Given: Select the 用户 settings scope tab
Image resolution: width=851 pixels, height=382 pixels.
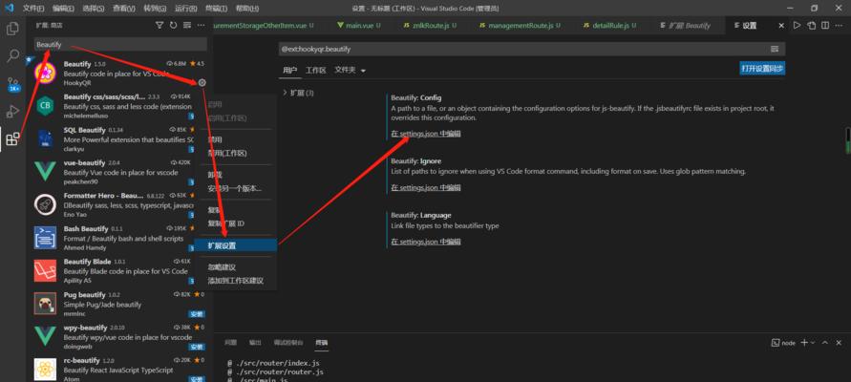Looking at the screenshot, I should click(289, 71).
